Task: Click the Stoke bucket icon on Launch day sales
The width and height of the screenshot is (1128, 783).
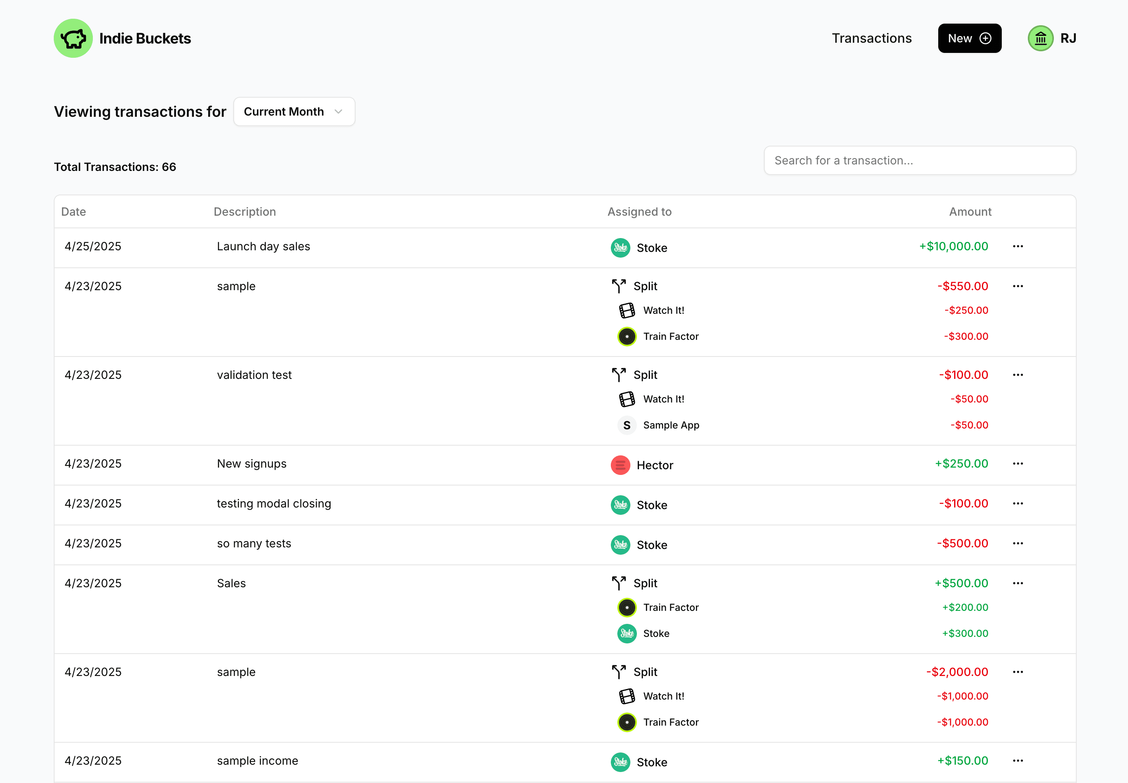Action: [x=620, y=248]
